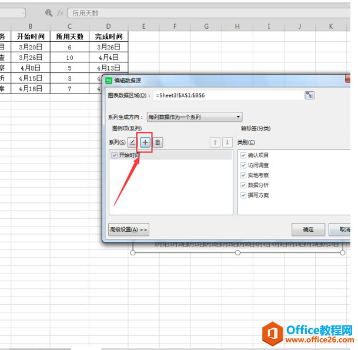Click chart bottom-left resize handle
358x350 pixels.
click(x=133, y=253)
